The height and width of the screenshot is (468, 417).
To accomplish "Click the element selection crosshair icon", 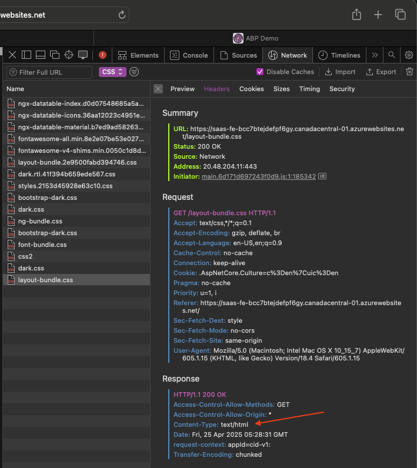I will point(69,55).
